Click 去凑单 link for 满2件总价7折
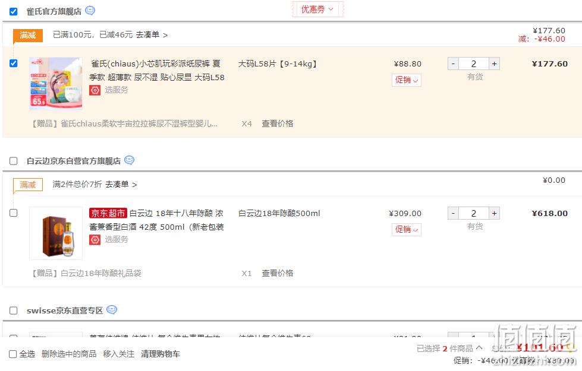Screen dimensions: 582x371 (x=121, y=184)
